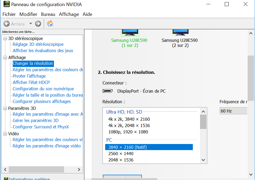Click the Informations système link
The image size is (255, 180).
29,179
